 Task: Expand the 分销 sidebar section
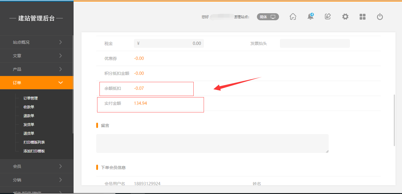click(36, 180)
